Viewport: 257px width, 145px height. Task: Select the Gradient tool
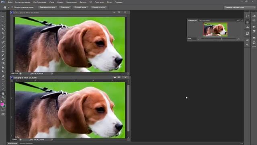pyautogui.click(x=3, y=63)
